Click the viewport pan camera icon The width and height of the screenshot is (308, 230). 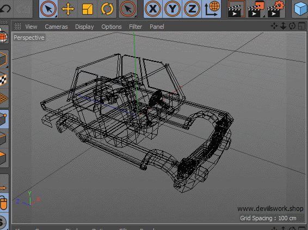pyautogui.click(x=274, y=26)
